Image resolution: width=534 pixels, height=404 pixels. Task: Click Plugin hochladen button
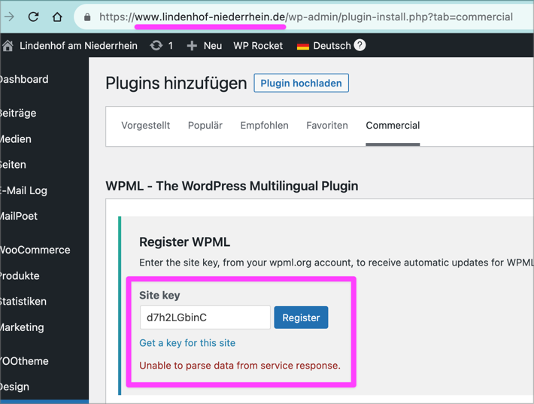coord(301,83)
